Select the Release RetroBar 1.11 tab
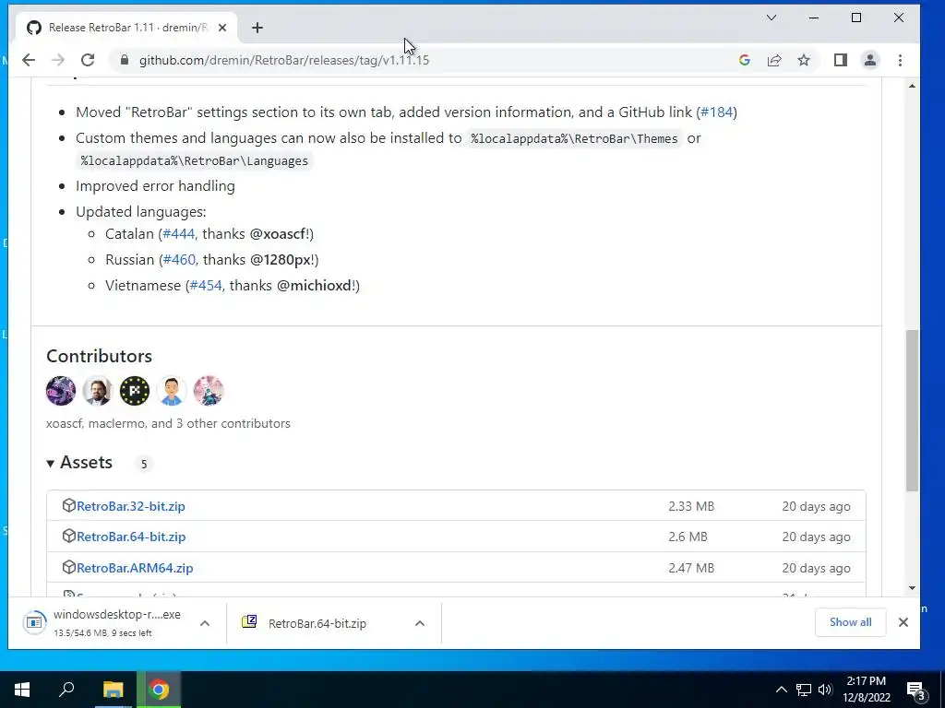The image size is (945, 708). click(x=126, y=28)
